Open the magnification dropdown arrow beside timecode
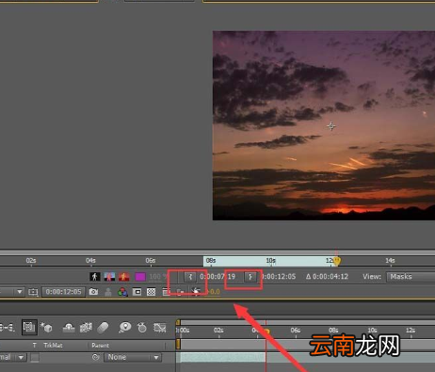The width and height of the screenshot is (435, 372). [20, 292]
